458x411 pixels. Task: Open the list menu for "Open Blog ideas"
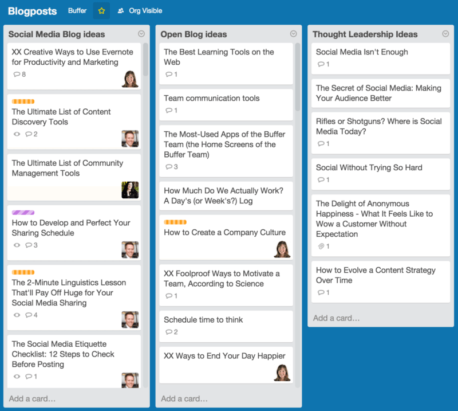pyautogui.click(x=293, y=34)
